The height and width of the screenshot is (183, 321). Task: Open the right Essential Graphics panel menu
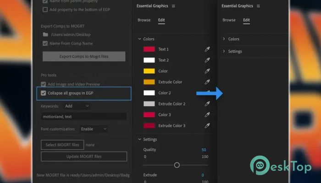click(x=258, y=6)
